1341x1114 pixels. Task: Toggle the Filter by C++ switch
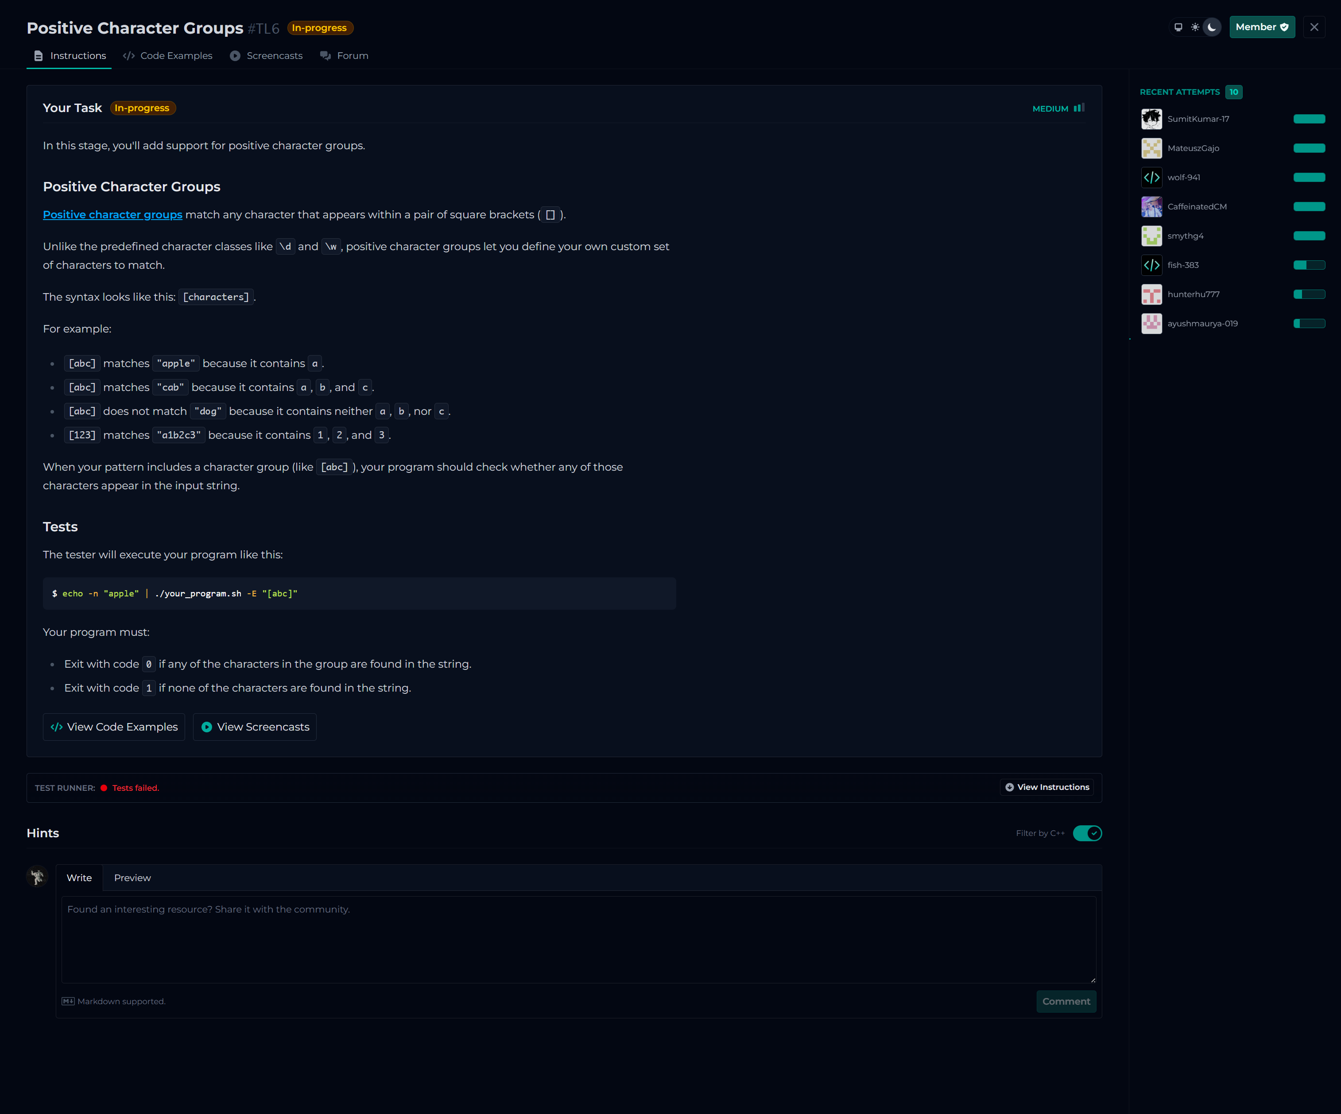coord(1087,833)
